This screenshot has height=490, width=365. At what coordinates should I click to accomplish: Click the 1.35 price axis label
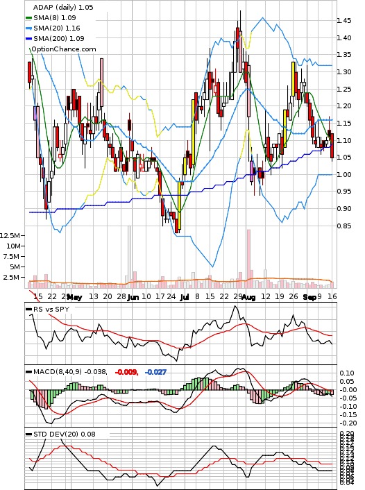[343, 55]
